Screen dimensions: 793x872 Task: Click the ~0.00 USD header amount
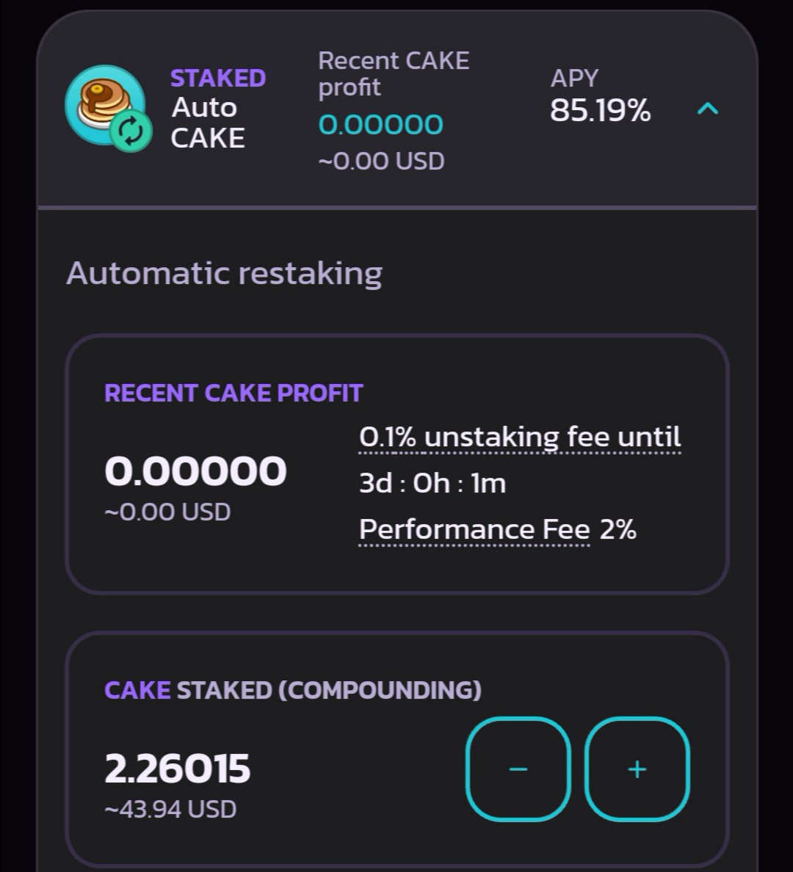tap(381, 161)
